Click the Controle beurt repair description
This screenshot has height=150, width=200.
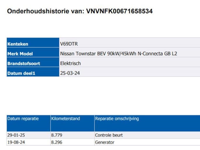coord(109,135)
